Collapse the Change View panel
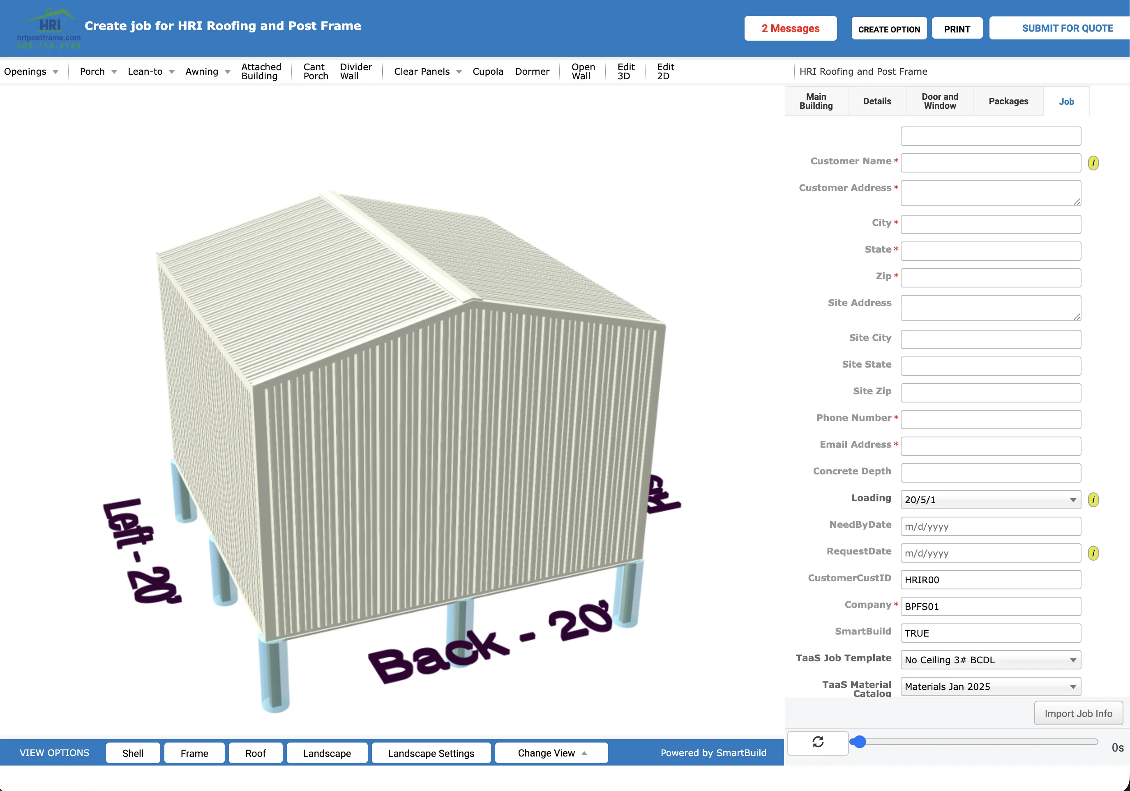The image size is (1130, 791). pos(551,753)
